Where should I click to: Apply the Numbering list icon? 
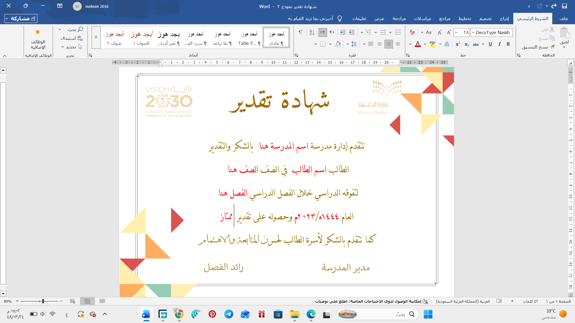tap(383, 32)
